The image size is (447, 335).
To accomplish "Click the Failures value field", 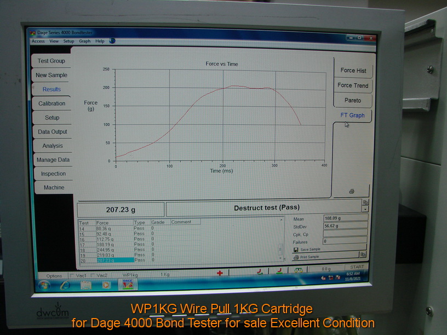I will tap(345, 241).
